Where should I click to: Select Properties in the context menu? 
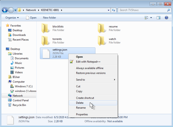[x=82, y=114]
